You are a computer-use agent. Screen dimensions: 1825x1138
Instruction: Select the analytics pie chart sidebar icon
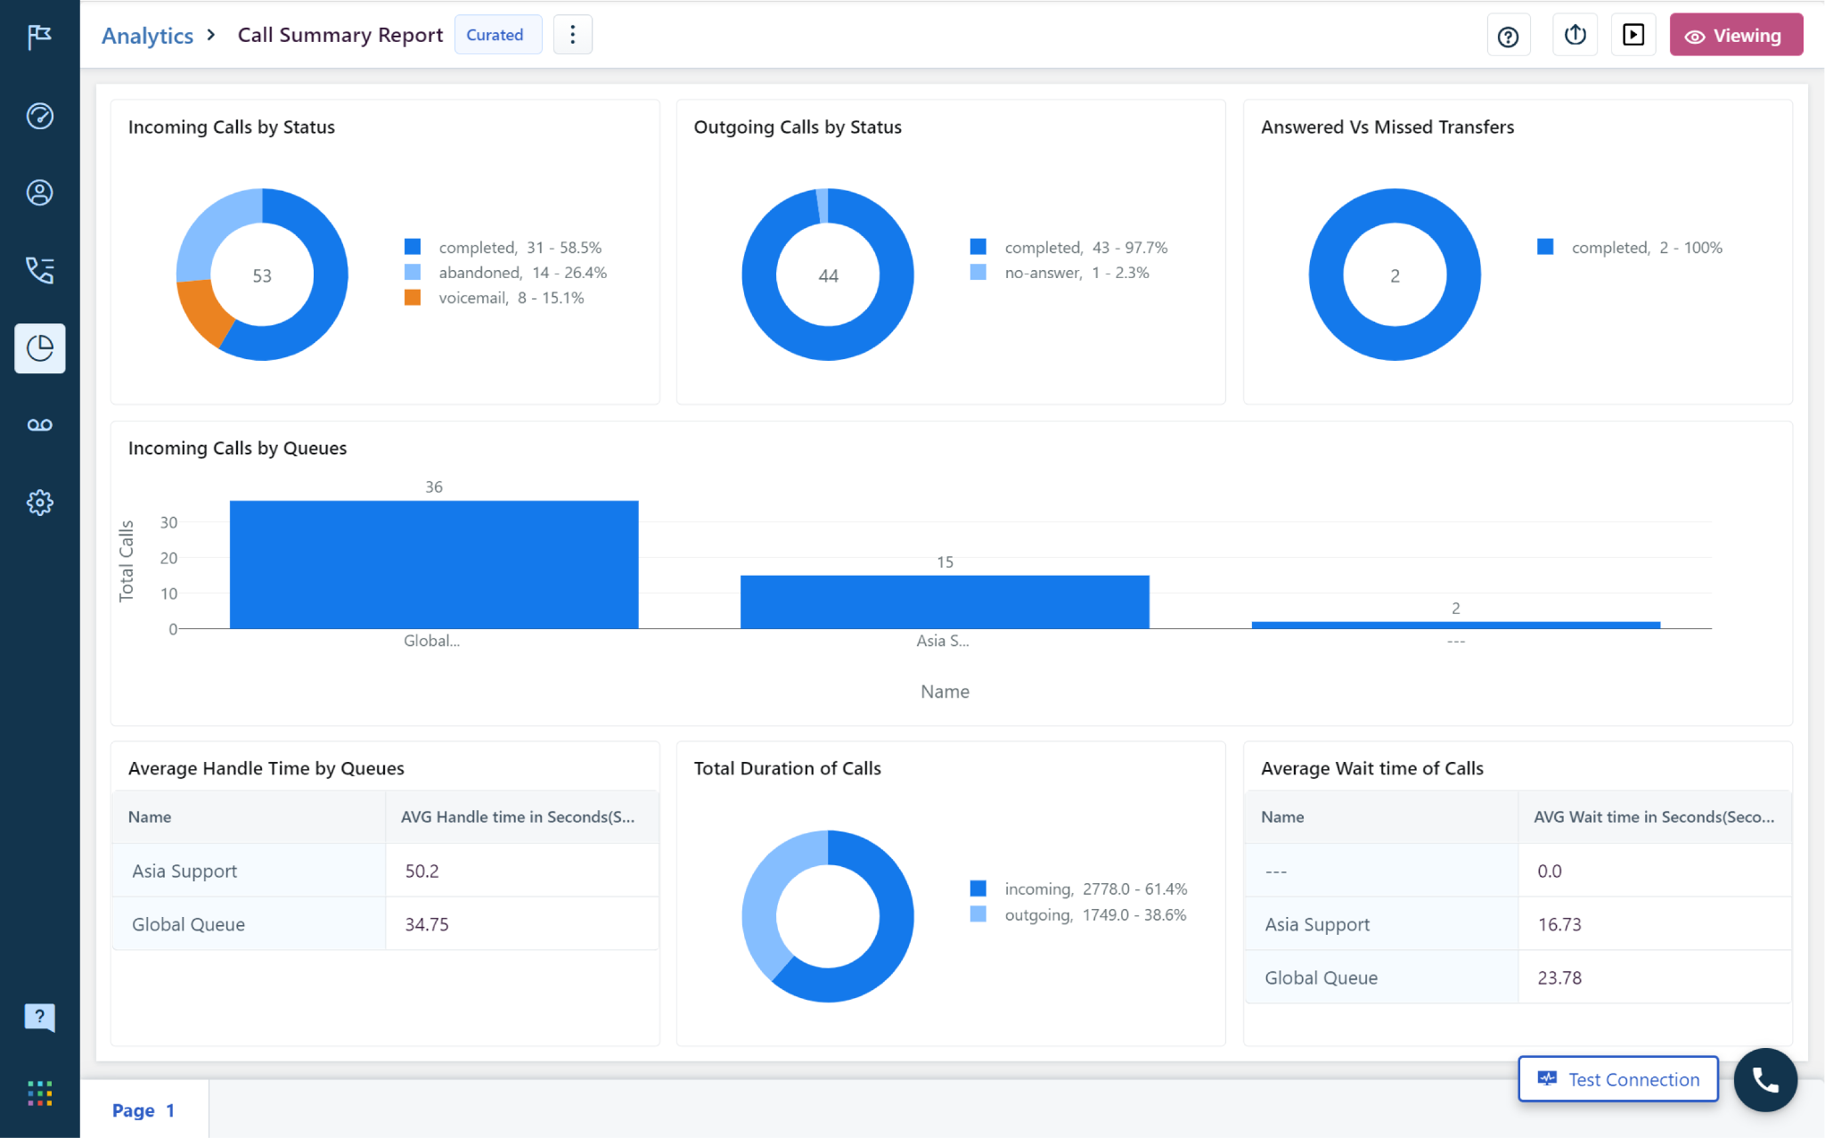pos(39,348)
